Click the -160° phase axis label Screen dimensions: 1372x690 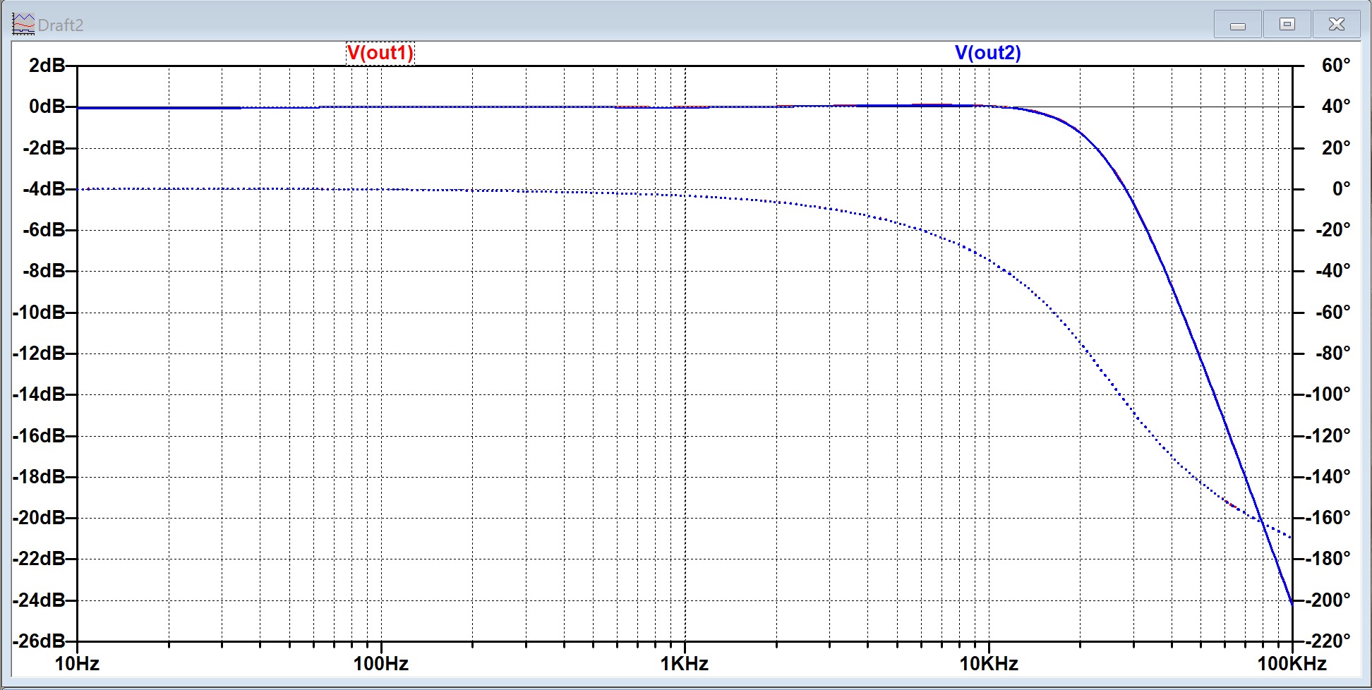coord(1329,518)
